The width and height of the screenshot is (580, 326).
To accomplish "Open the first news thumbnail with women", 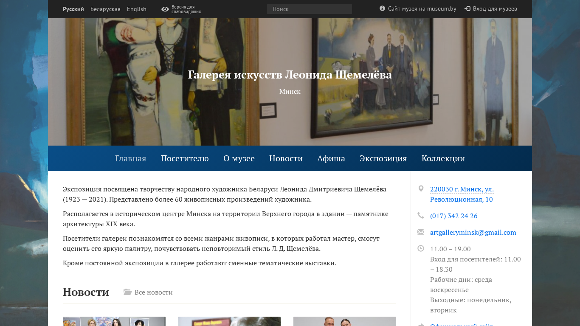I will pos(114,321).
